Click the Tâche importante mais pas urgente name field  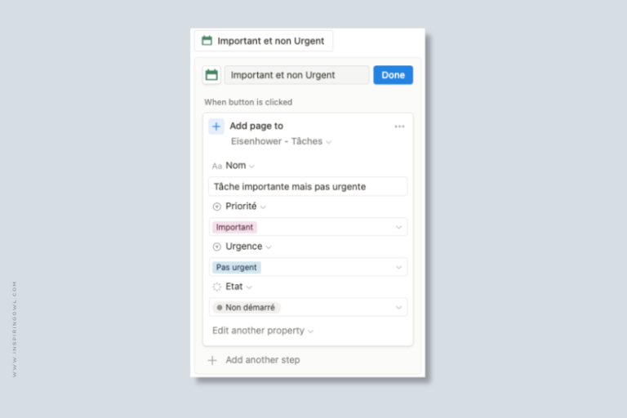[308, 186]
